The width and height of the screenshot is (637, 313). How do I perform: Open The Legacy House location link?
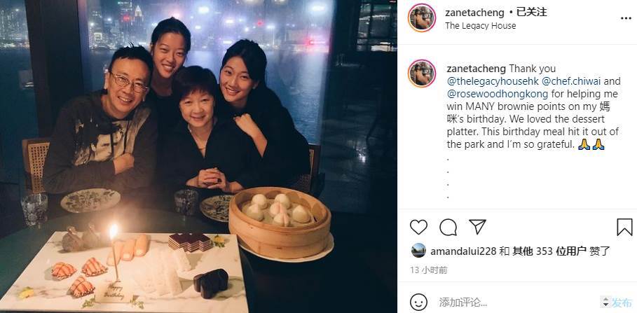click(x=480, y=26)
